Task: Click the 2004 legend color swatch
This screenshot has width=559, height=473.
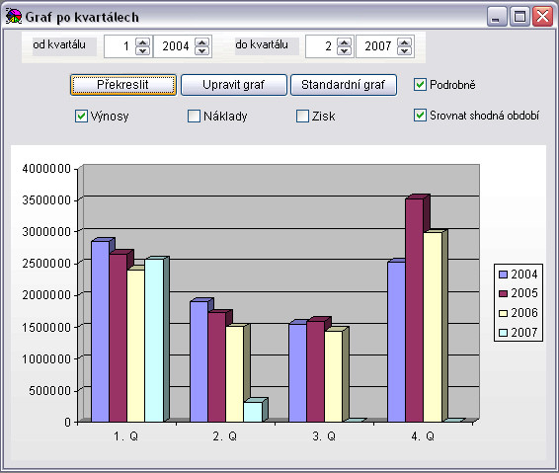Action: pos(503,275)
